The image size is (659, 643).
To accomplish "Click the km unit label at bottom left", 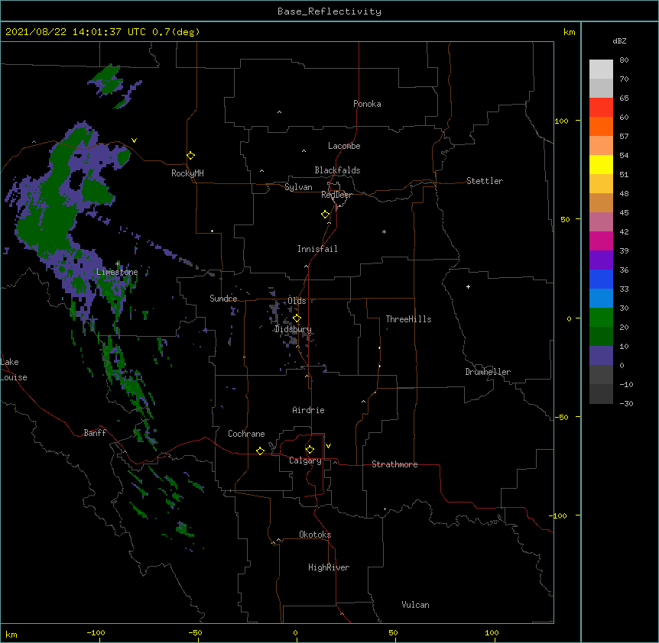I will click(x=11, y=634).
